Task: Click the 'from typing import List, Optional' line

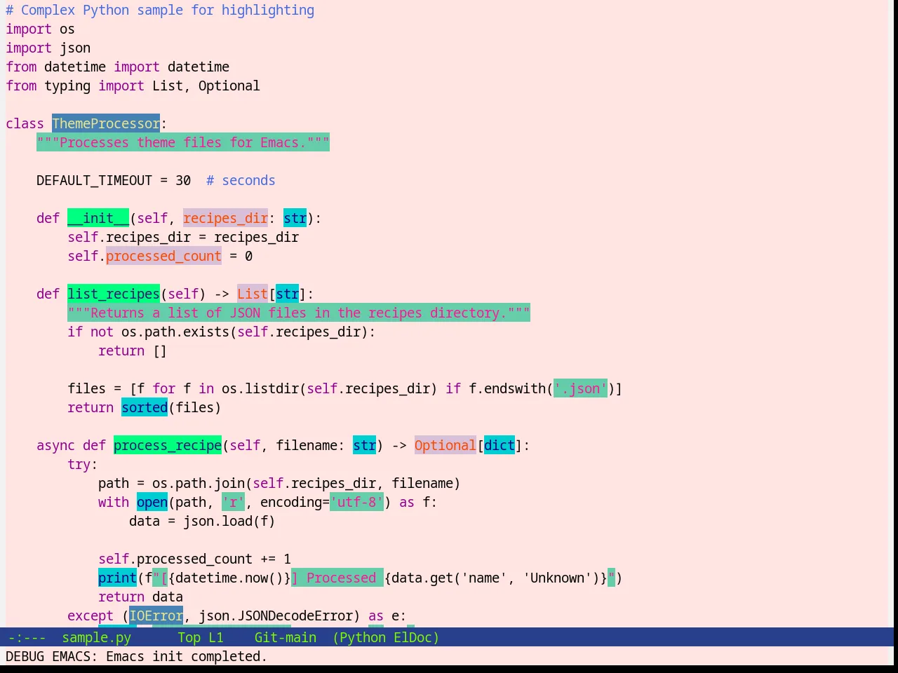Action: pyautogui.click(x=133, y=86)
